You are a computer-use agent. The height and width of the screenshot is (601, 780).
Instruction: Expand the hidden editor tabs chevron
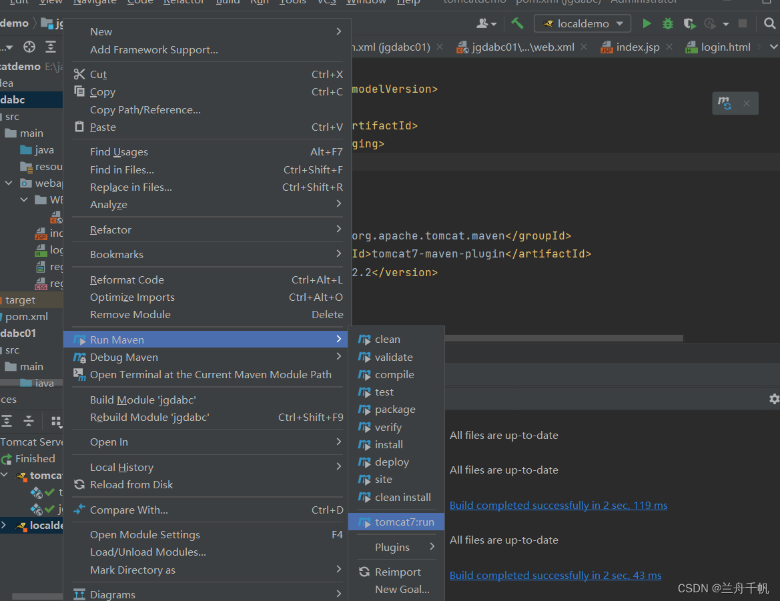773,47
